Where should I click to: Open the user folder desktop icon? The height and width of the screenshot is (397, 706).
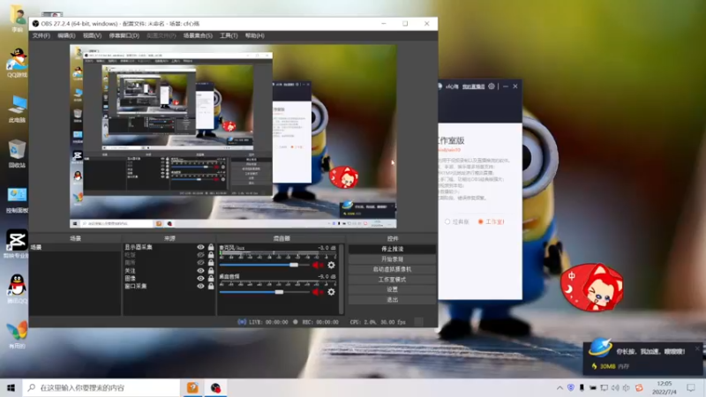point(17,19)
